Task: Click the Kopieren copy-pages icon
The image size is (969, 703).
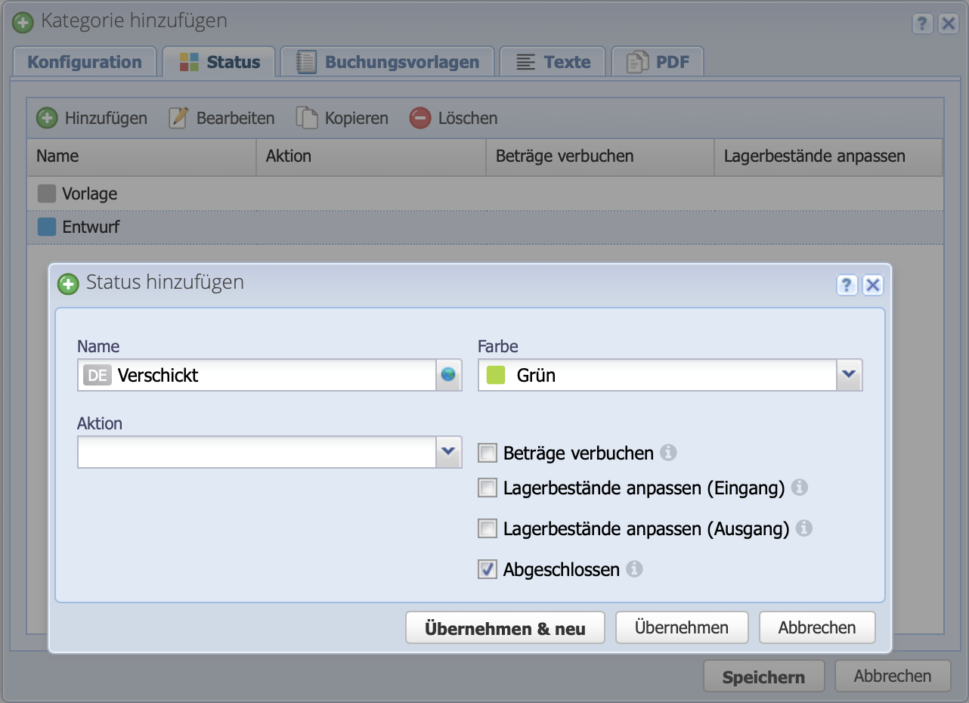Action: tap(308, 118)
